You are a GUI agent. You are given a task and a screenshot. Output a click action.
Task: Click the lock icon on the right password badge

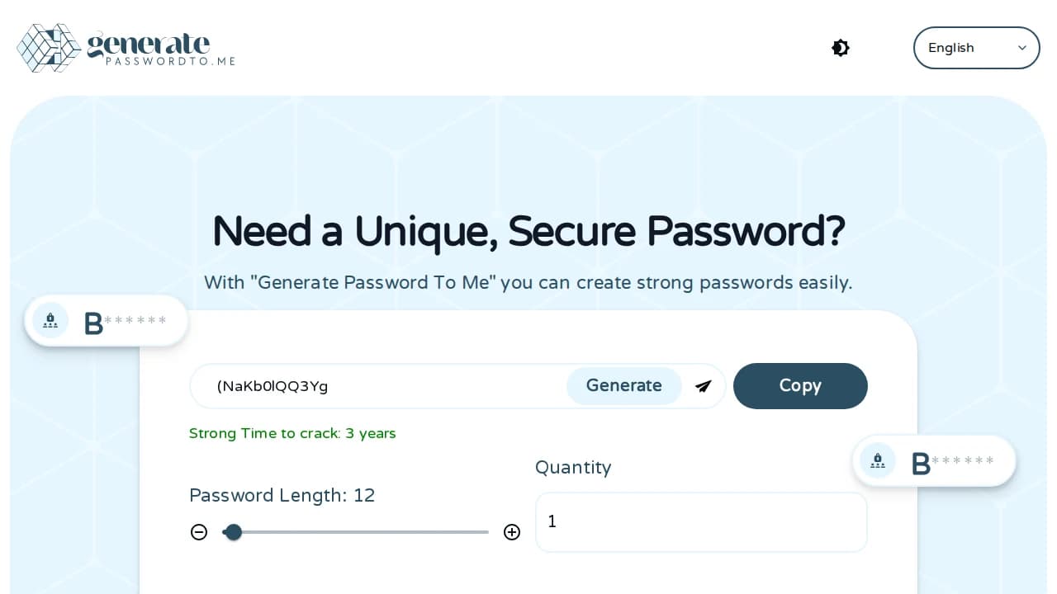click(x=878, y=460)
